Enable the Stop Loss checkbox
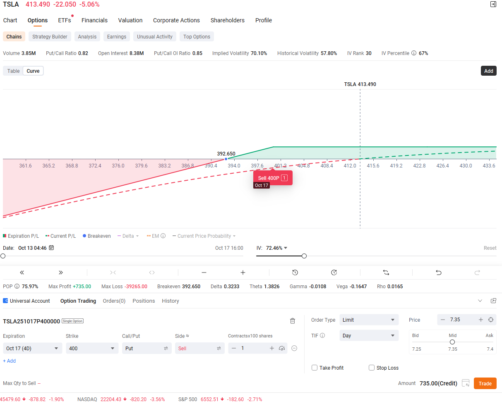Screen dimensions: 502x404 point(372,368)
